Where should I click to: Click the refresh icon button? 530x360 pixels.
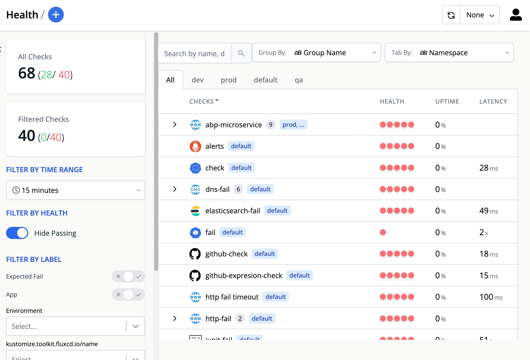(x=451, y=15)
